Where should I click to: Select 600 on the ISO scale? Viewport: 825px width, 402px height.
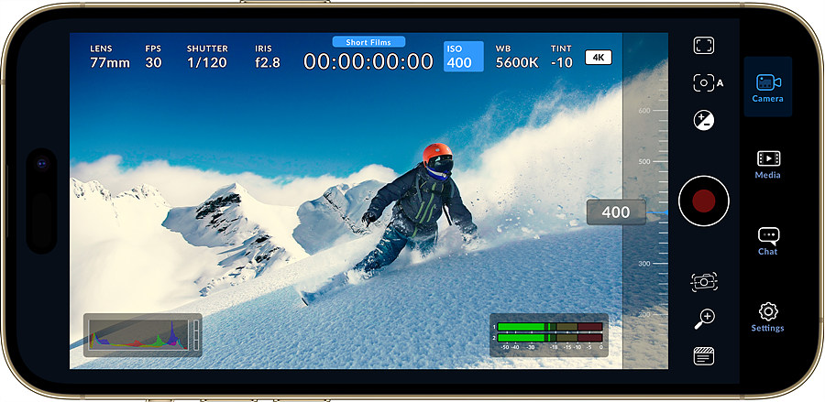click(x=644, y=111)
